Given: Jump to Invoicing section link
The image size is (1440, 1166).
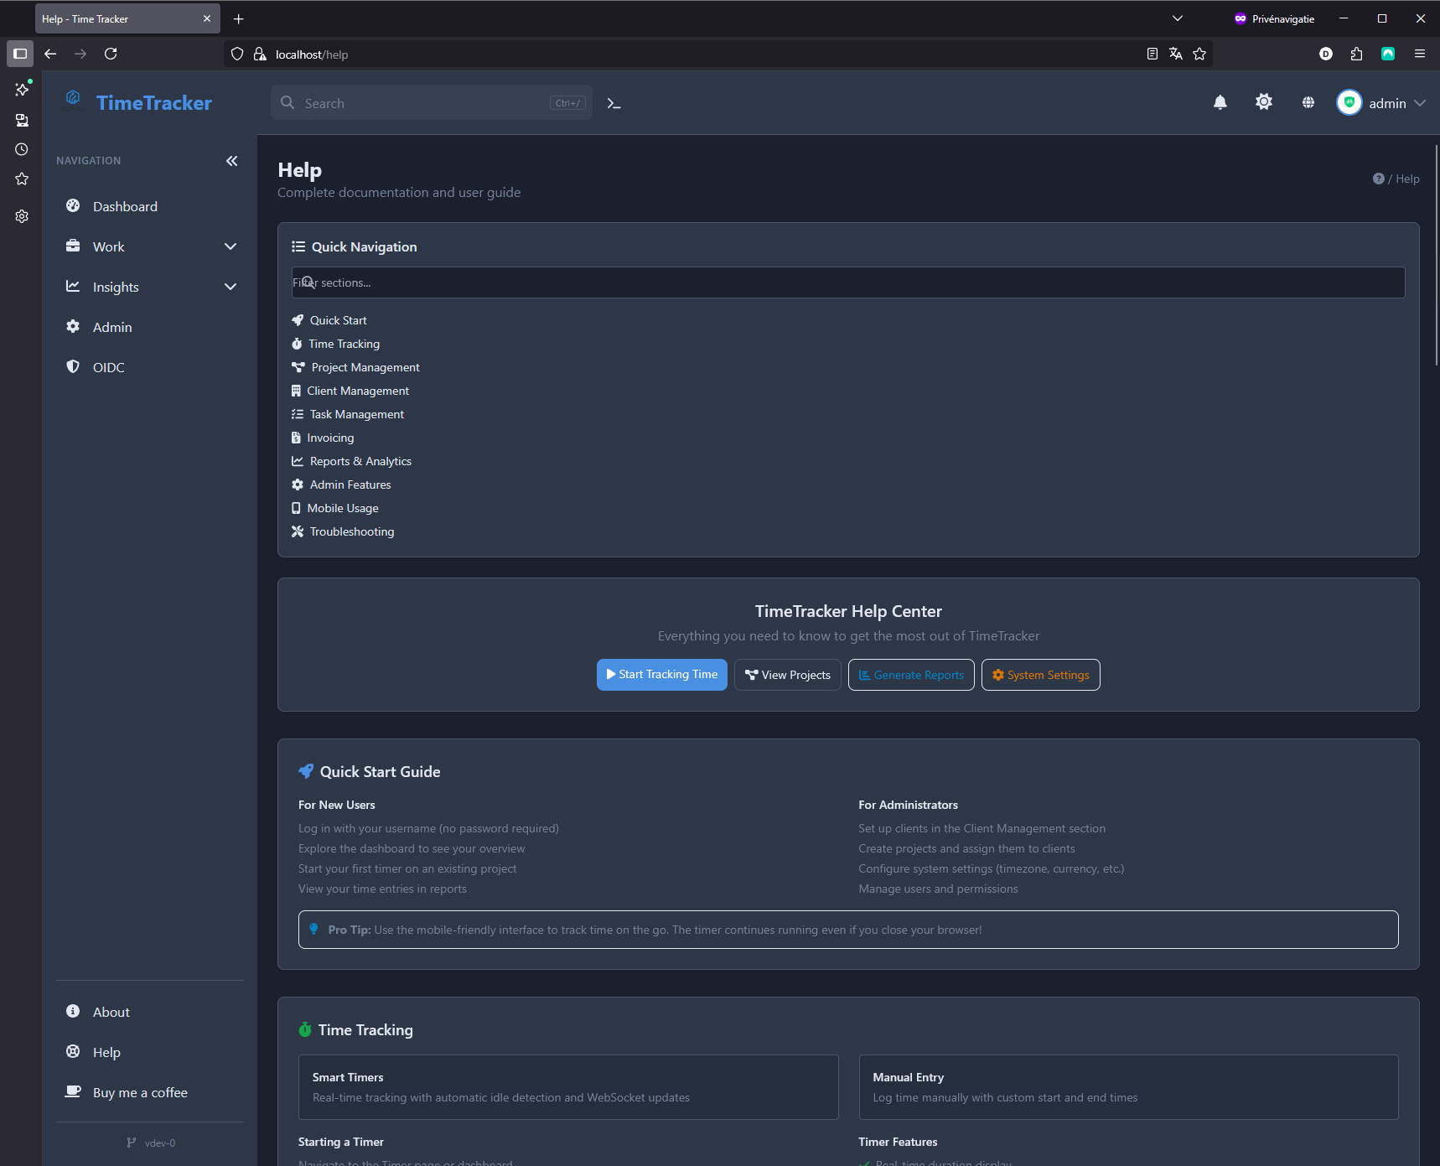Looking at the screenshot, I should [330, 438].
